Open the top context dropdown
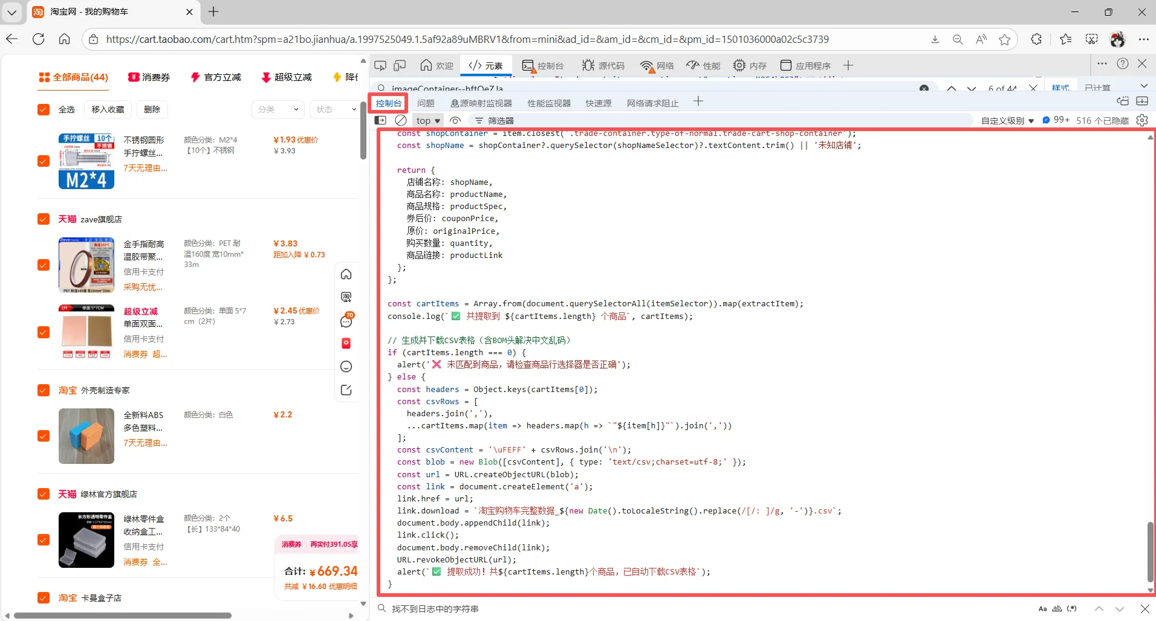Image resolution: width=1156 pixels, height=621 pixels. pyautogui.click(x=428, y=120)
